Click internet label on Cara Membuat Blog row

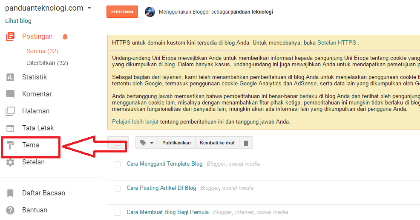point(244,212)
